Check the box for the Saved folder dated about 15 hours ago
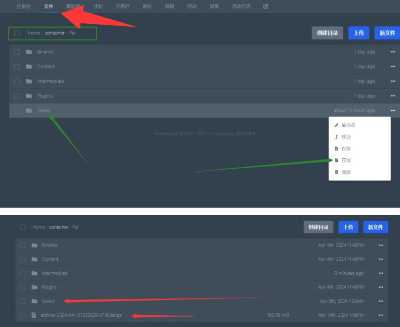 [x=17, y=110]
